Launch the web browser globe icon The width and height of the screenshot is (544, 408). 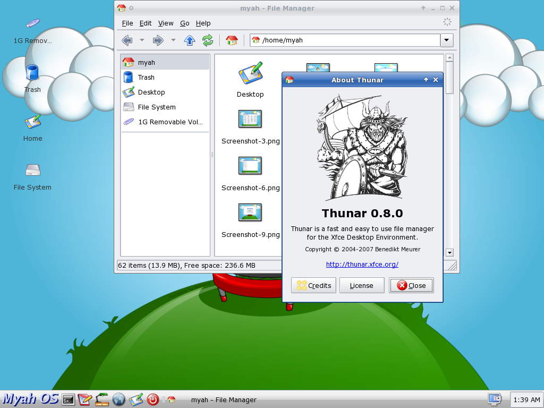click(118, 399)
